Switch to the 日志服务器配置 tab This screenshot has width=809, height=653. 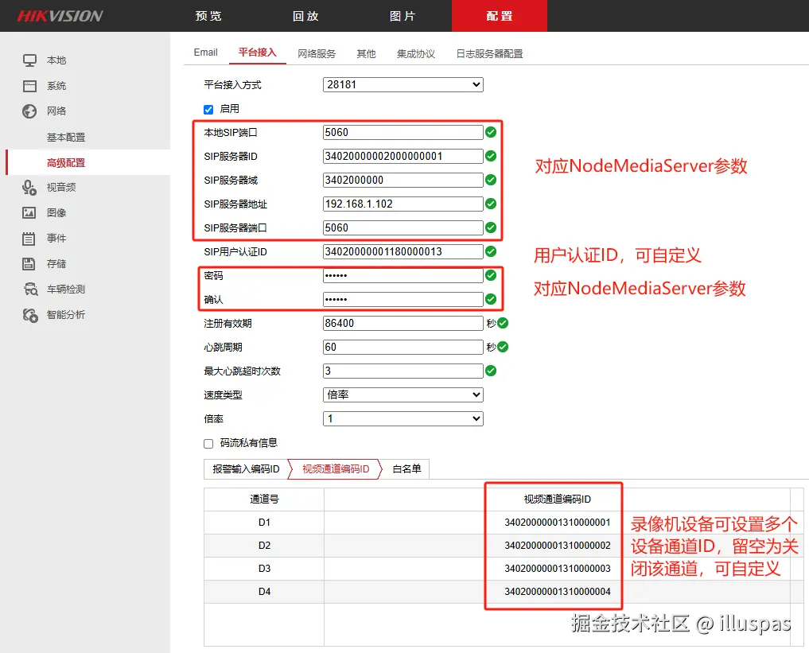coord(490,53)
